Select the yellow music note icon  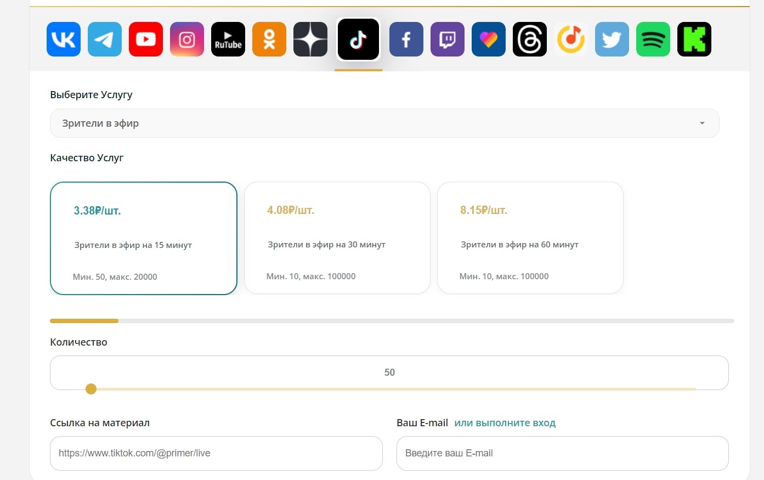click(x=571, y=39)
